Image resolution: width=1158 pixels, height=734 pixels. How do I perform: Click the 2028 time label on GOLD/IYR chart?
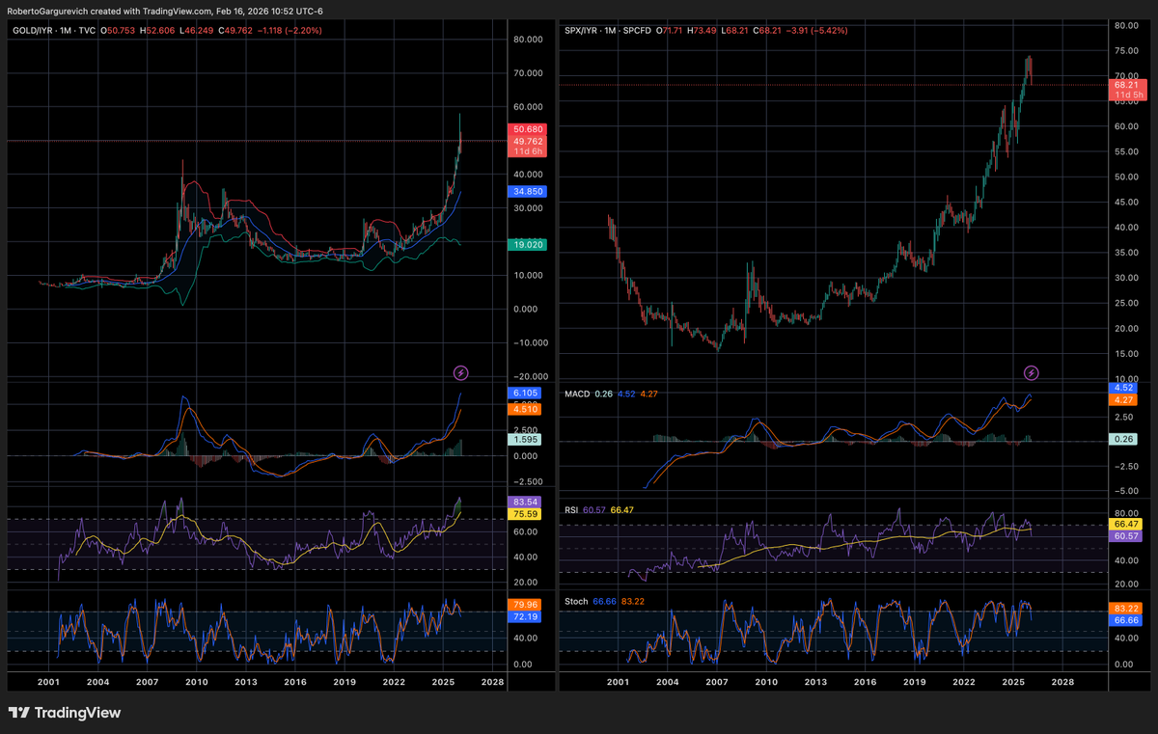tap(491, 681)
